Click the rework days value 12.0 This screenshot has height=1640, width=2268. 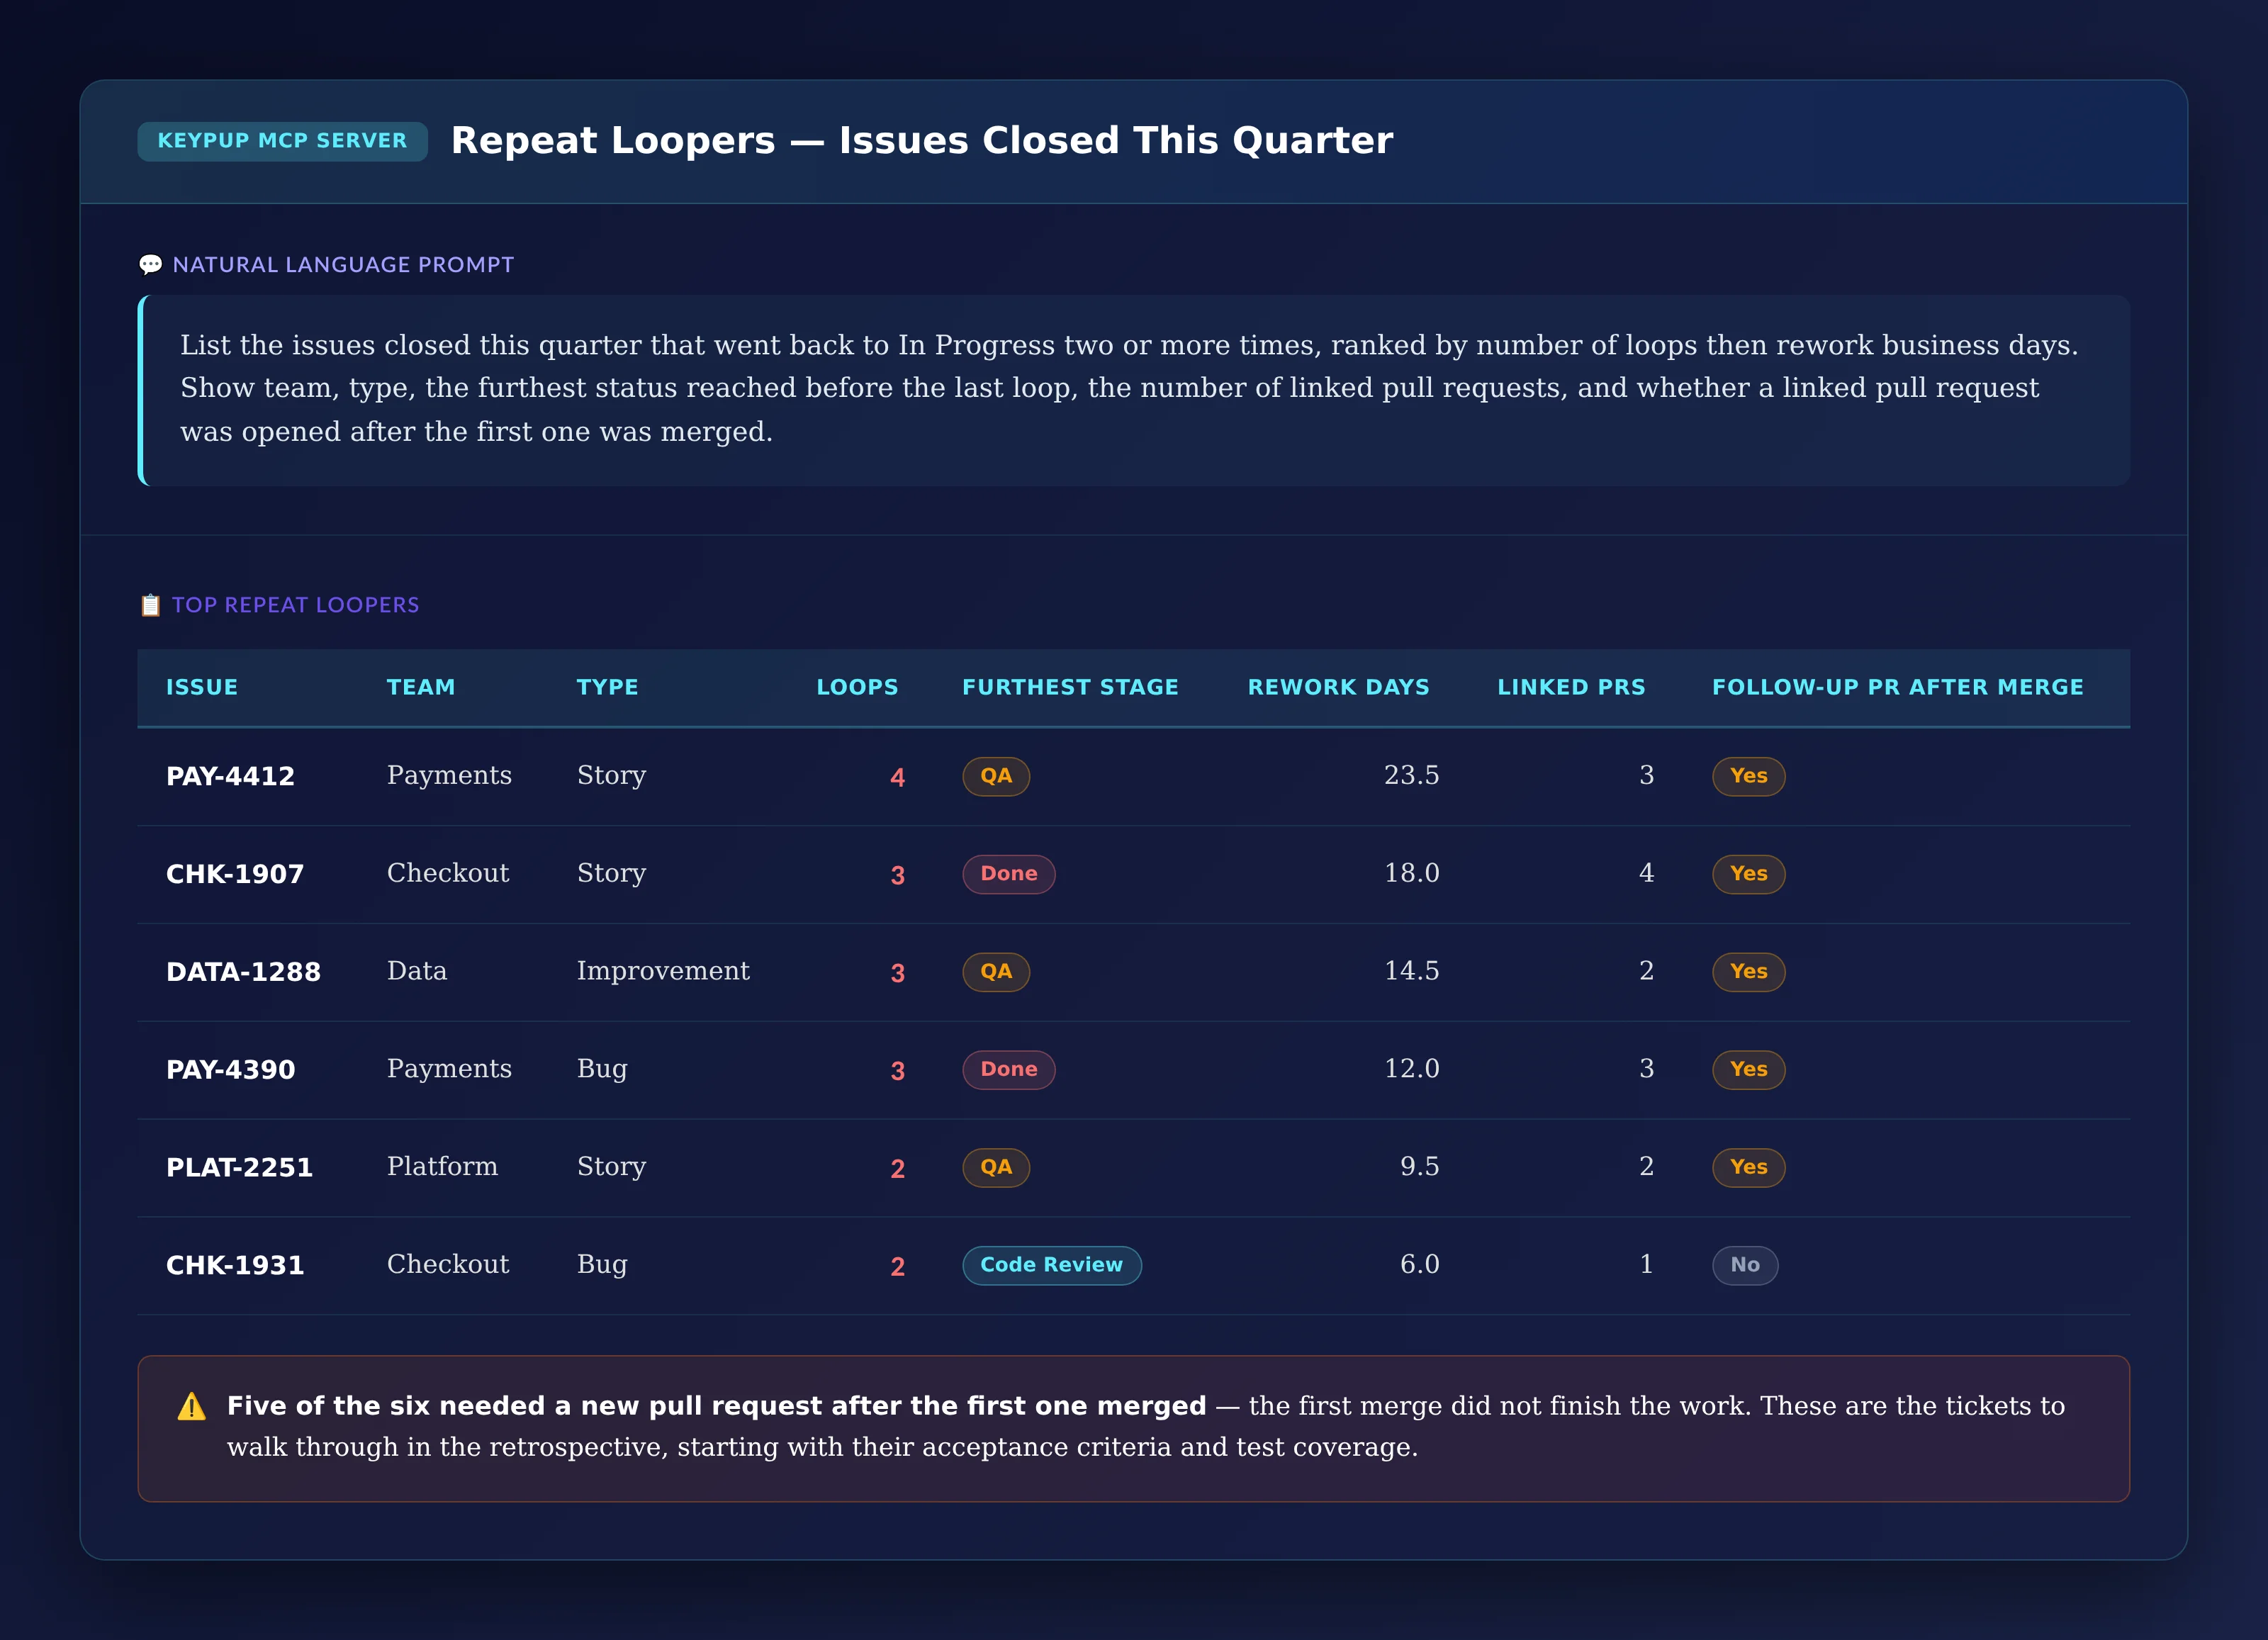1411,1070
